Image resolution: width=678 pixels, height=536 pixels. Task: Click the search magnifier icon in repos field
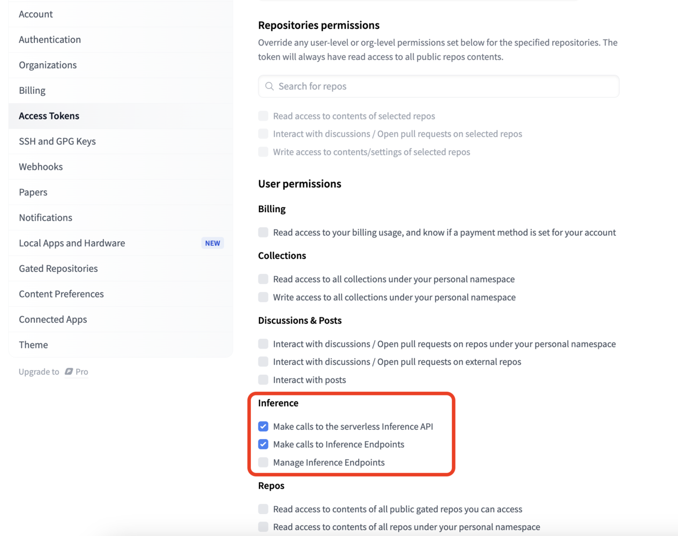(x=270, y=86)
